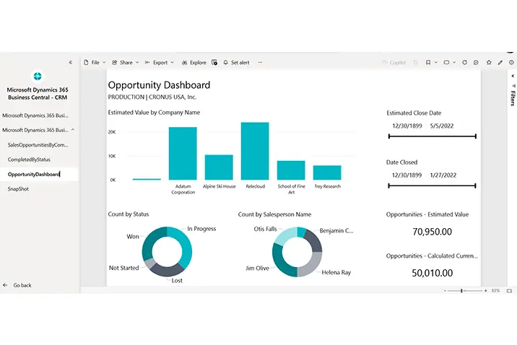Add report to favorites star
Viewport: 517px width, 345px height.
tap(489, 62)
